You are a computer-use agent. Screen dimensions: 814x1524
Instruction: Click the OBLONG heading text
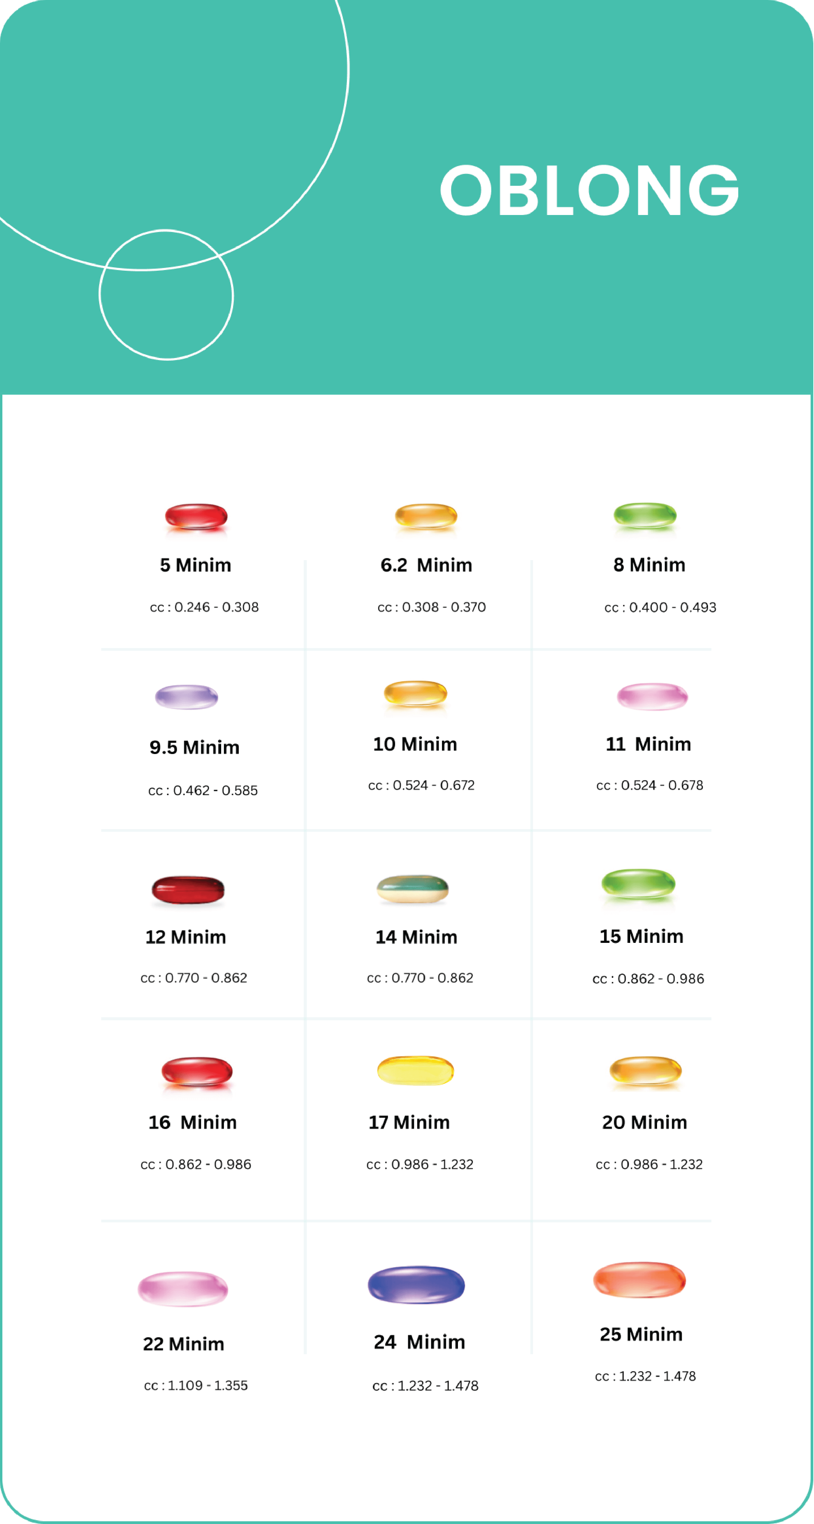(589, 190)
